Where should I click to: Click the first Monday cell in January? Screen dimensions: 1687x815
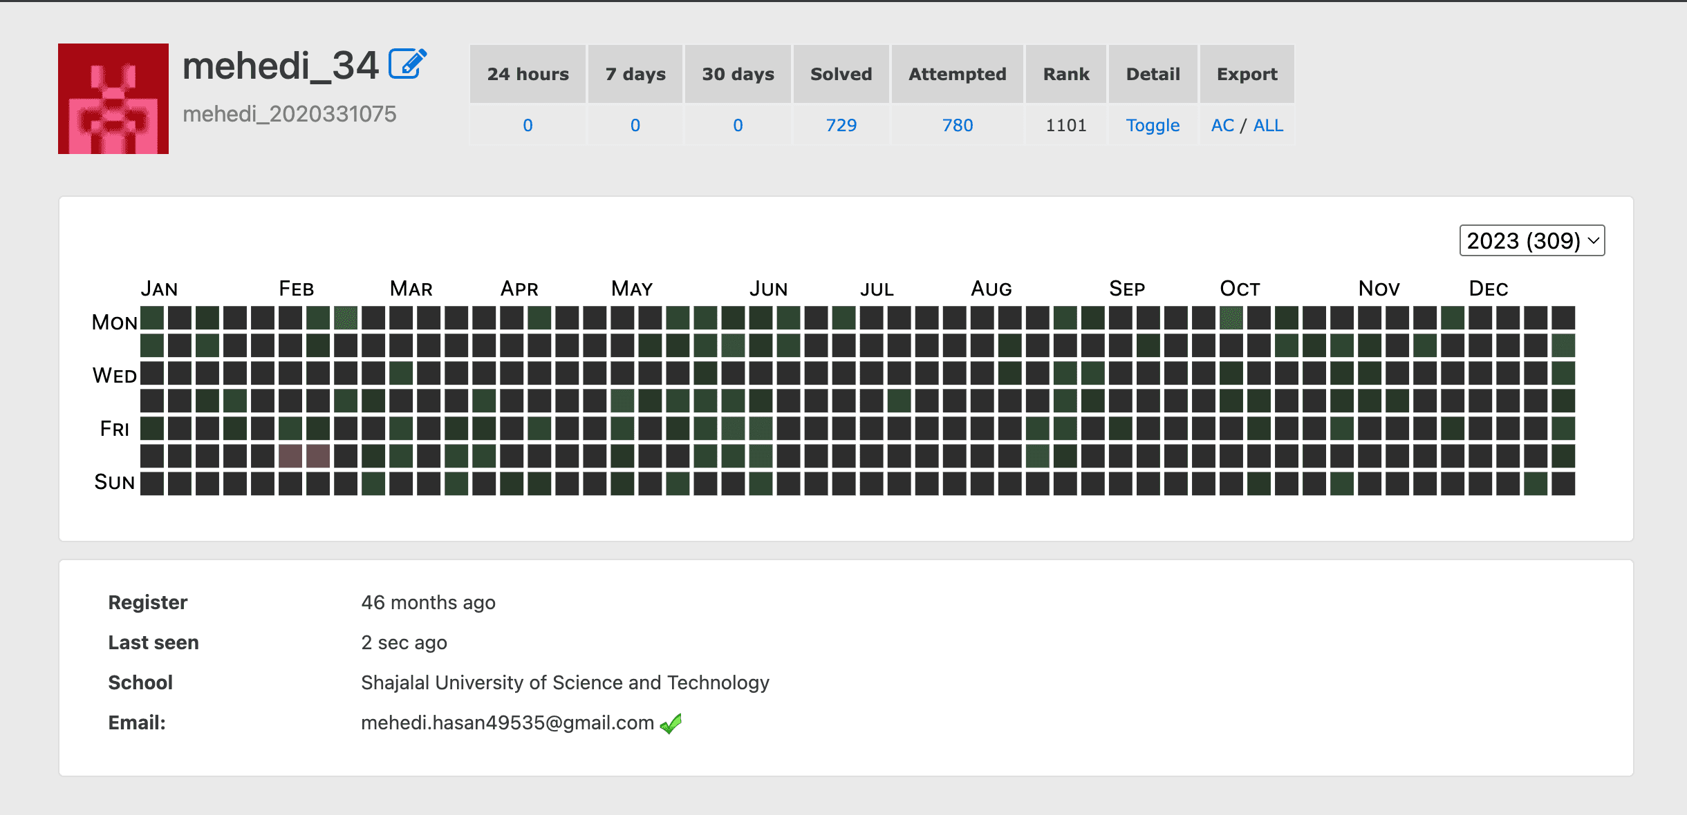pos(152,318)
